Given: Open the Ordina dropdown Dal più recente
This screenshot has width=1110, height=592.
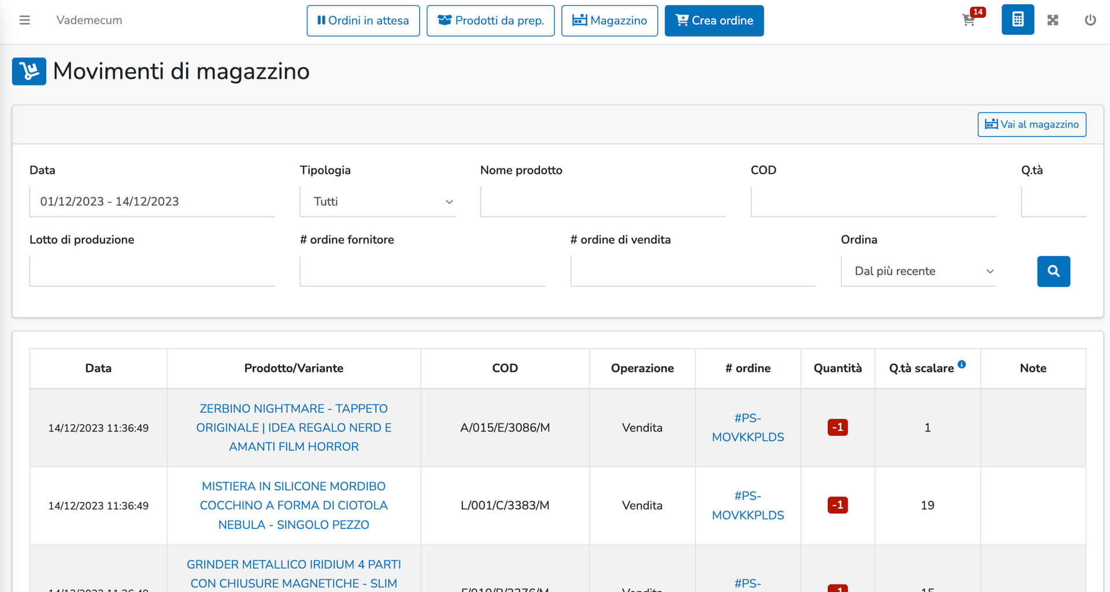Looking at the screenshot, I should pos(918,271).
